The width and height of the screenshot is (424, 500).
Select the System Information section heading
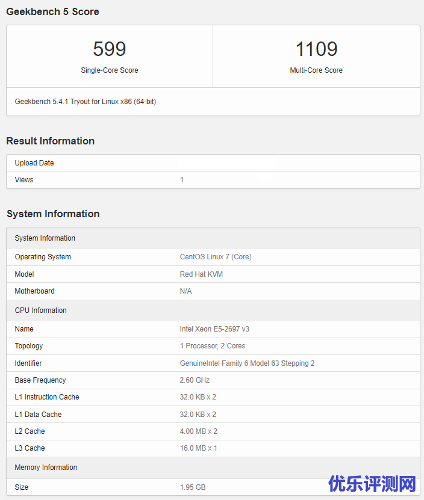coord(53,214)
